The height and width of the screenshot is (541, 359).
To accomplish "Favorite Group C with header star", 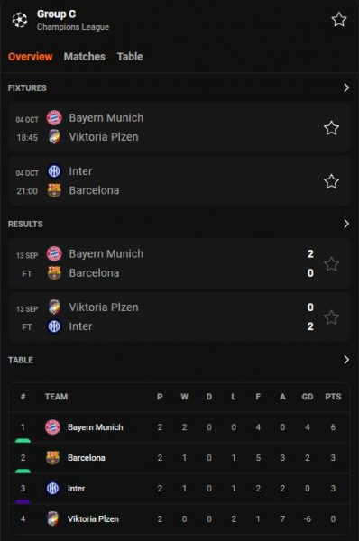I will click(x=338, y=19).
